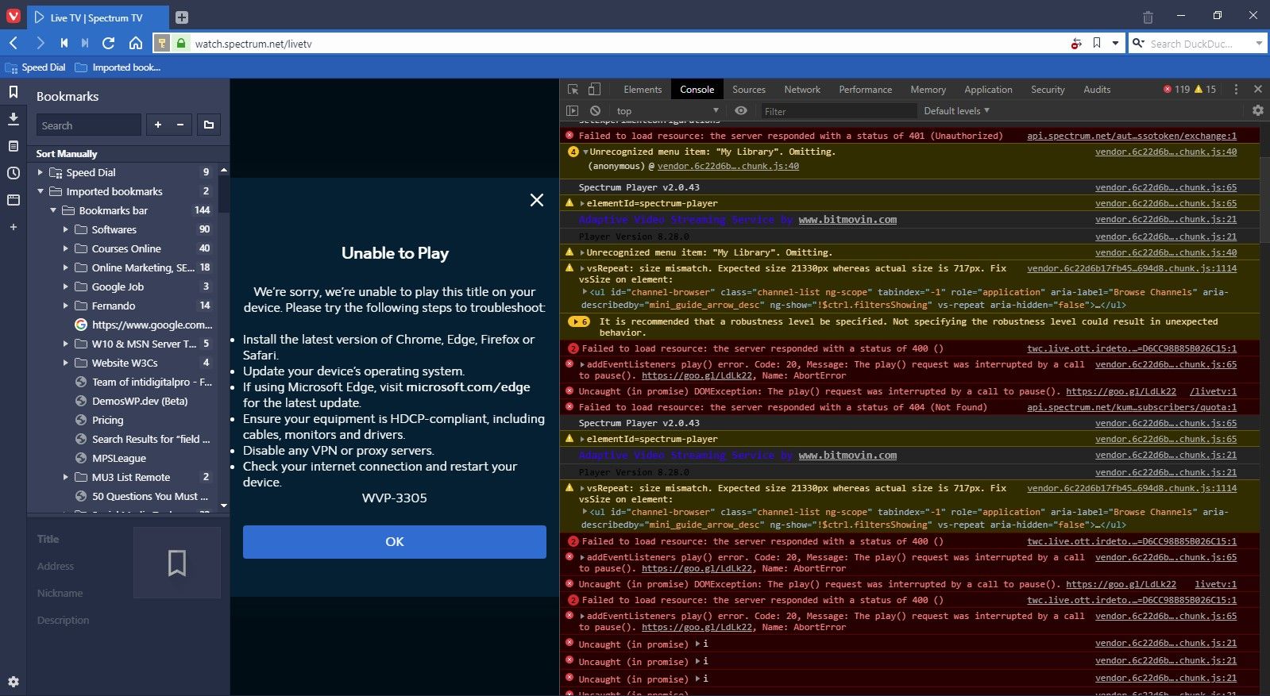This screenshot has width=1270, height=696.
Task: Click the Search DuckDuckGo field
Action: pos(1196,44)
